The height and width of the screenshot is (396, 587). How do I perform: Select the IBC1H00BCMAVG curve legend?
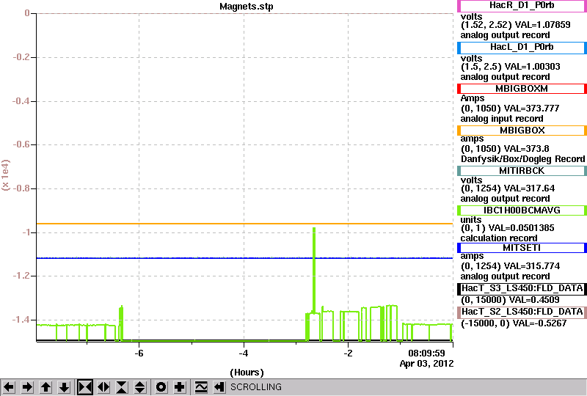(x=522, y=210)
